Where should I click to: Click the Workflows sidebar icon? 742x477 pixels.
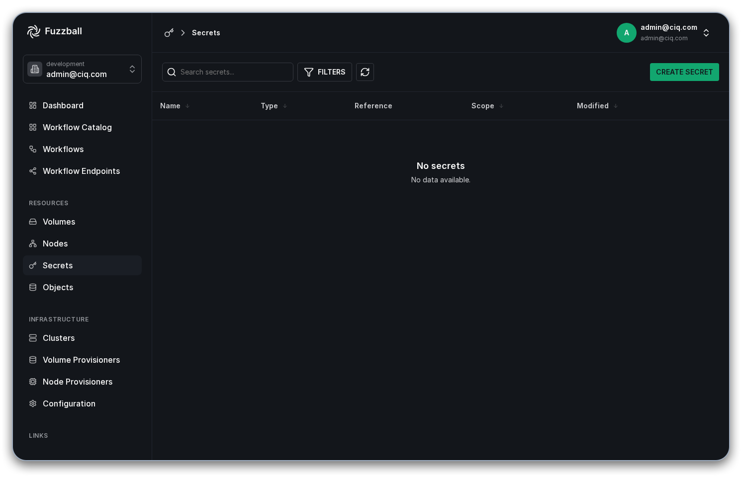coord(33,149)
